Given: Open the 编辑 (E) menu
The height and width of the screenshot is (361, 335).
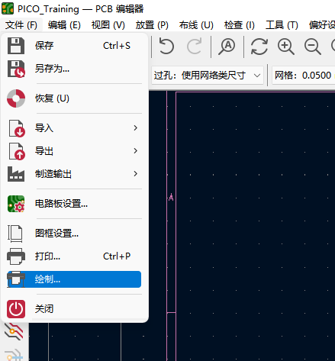Looking at the screenshot, I should pyautogui.click(x=64, y=25).
